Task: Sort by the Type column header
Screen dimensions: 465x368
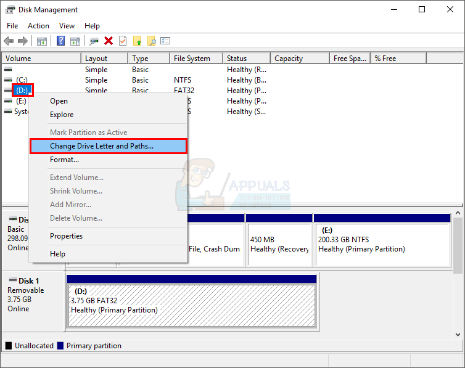Action: click(149, 59)
